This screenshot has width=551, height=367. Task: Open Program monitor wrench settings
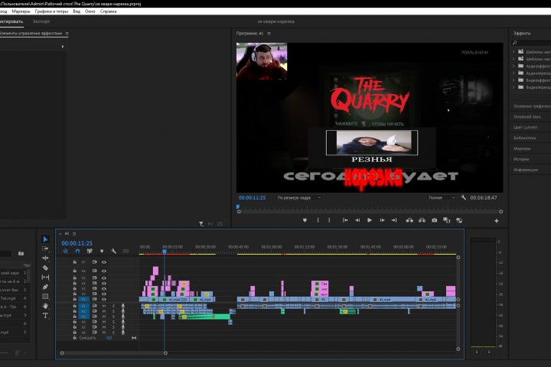pyautogui.click(x=464, y=197)
